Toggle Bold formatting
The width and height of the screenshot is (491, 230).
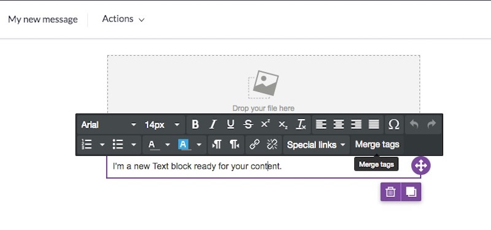click(x=195, y=125)
